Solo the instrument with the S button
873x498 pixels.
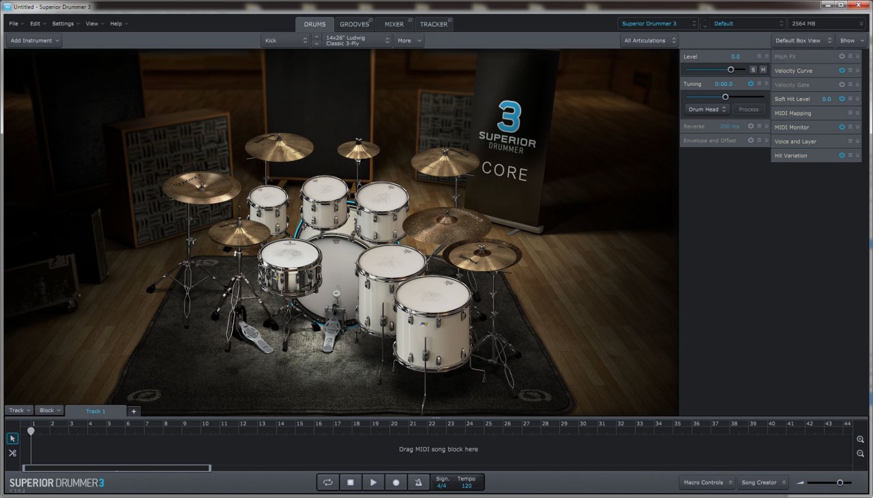pyautogui.click(x=753, y=69)
